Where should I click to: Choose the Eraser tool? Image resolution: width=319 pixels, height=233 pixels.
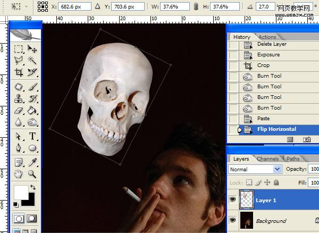coord(18,111)
